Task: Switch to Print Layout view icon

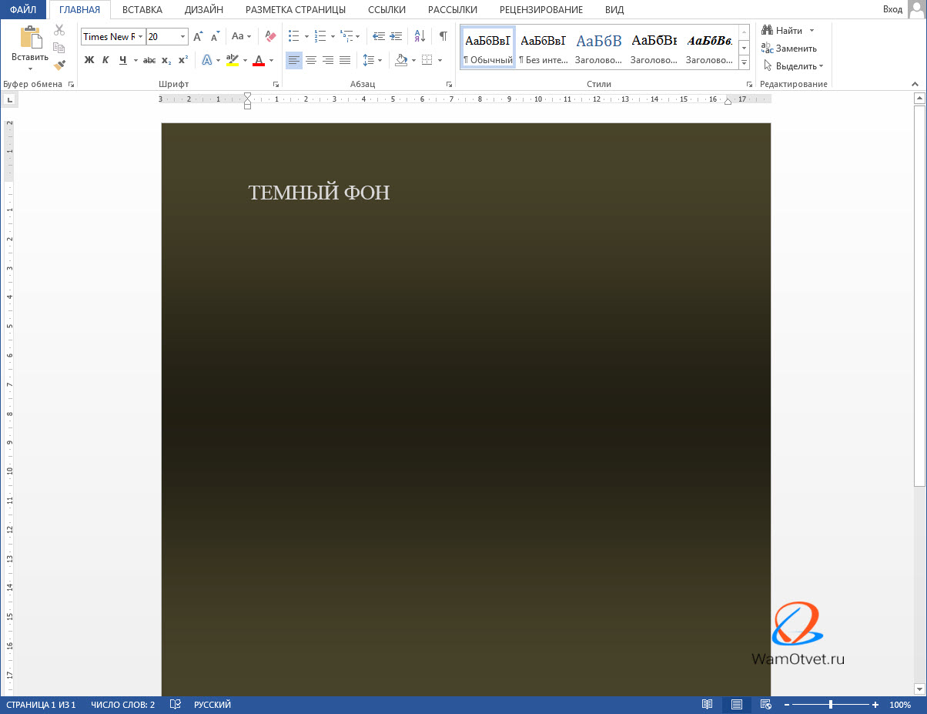Action: 737,705
